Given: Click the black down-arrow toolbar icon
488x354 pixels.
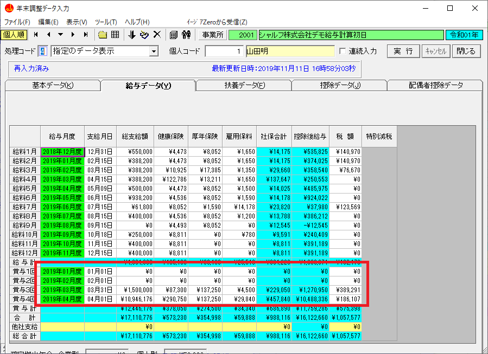Looking at the screenshot, I should 131,35.
